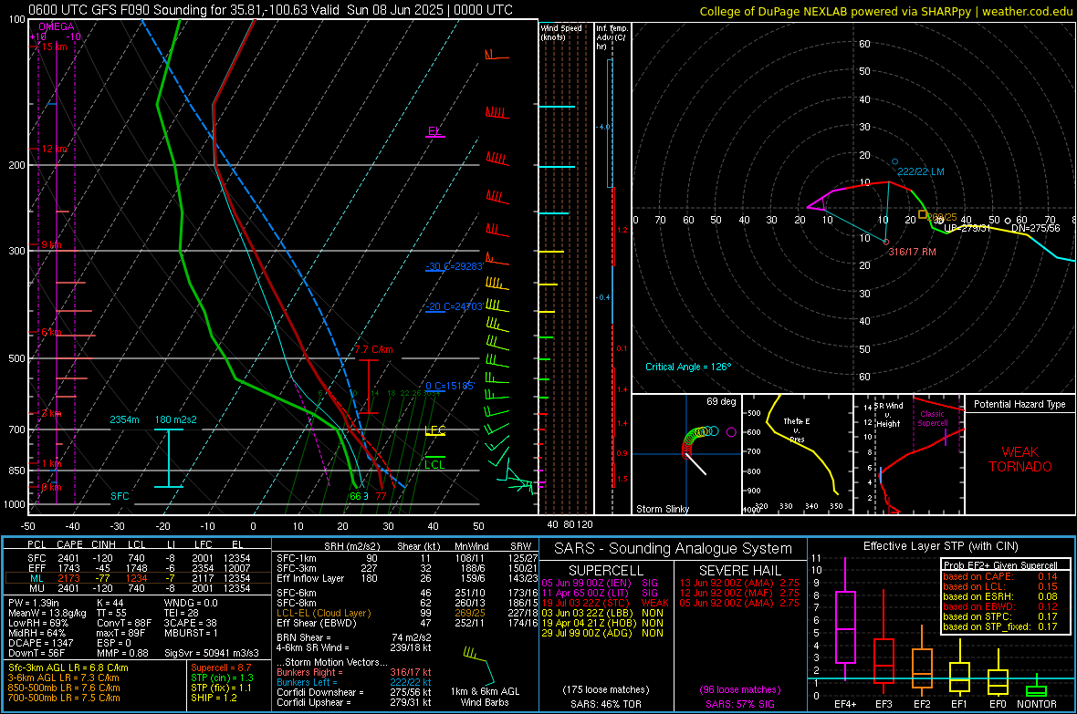Click the based on CAPE: 0.14 line
This screenshot has width=1077, height=714.
point(1000,576)
